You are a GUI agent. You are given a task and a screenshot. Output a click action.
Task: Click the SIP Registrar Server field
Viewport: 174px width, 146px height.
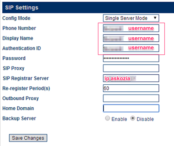pyautogui.click(x=131, y=78)
